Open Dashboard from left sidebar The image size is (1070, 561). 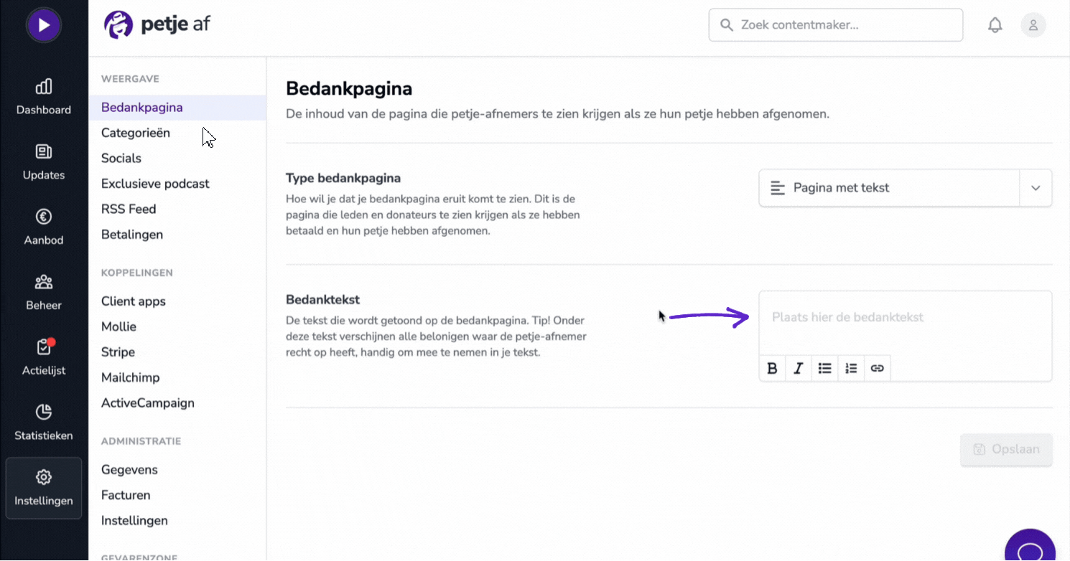click(x=44, y=97)
